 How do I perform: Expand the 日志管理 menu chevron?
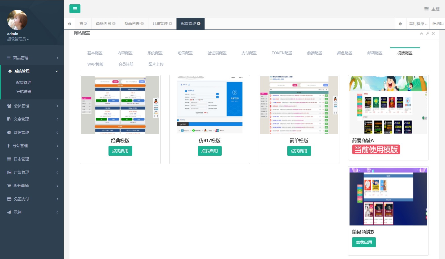coord(57,159)
